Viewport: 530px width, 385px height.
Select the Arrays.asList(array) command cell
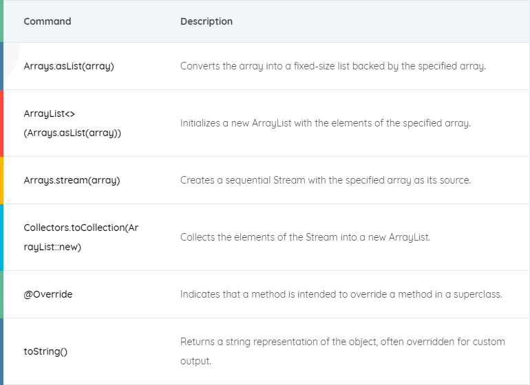pyautogui.click(x=69, y=67)
